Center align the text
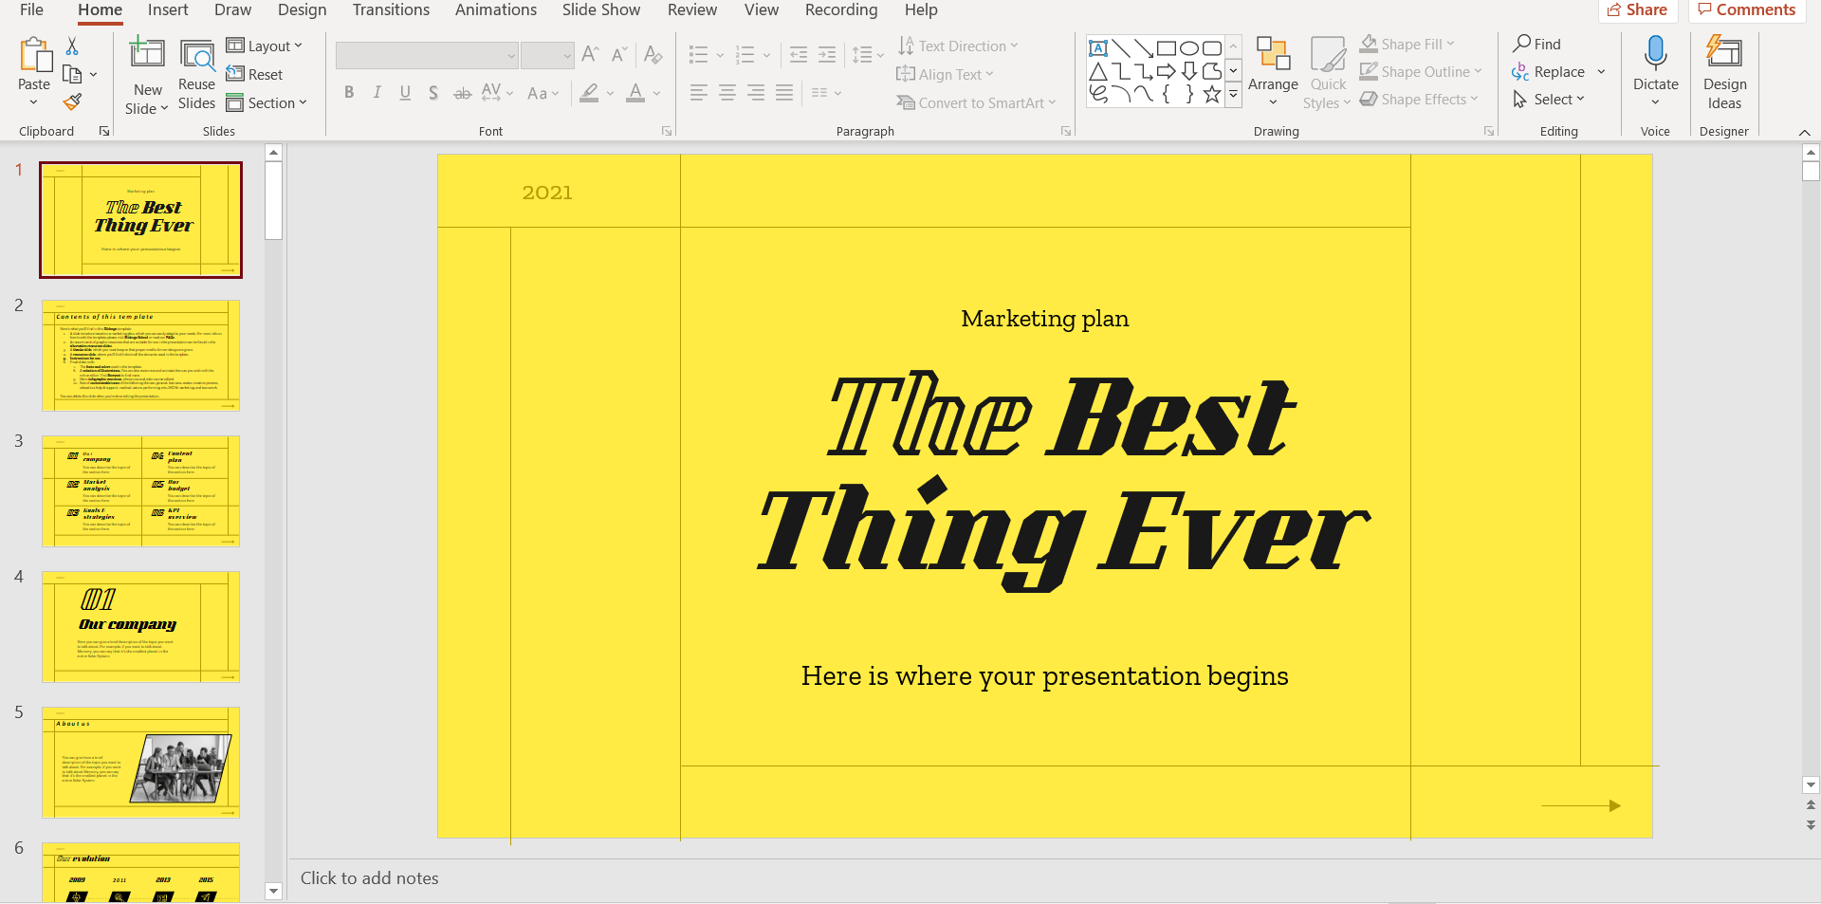The height and width of the screenshot is (904, 1821). pos(727,92)
